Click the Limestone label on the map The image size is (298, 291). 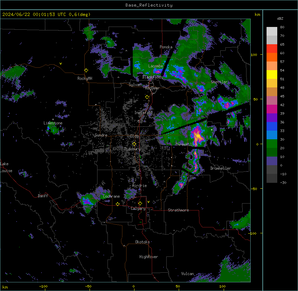(x=53, y=123)
